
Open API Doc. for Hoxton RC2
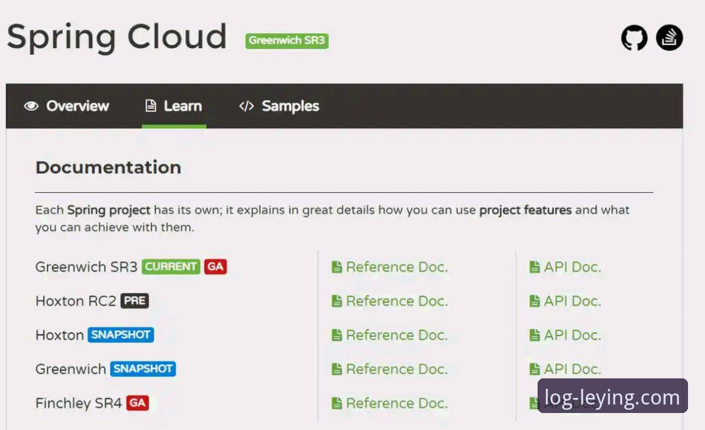click(x=565, y=301)
